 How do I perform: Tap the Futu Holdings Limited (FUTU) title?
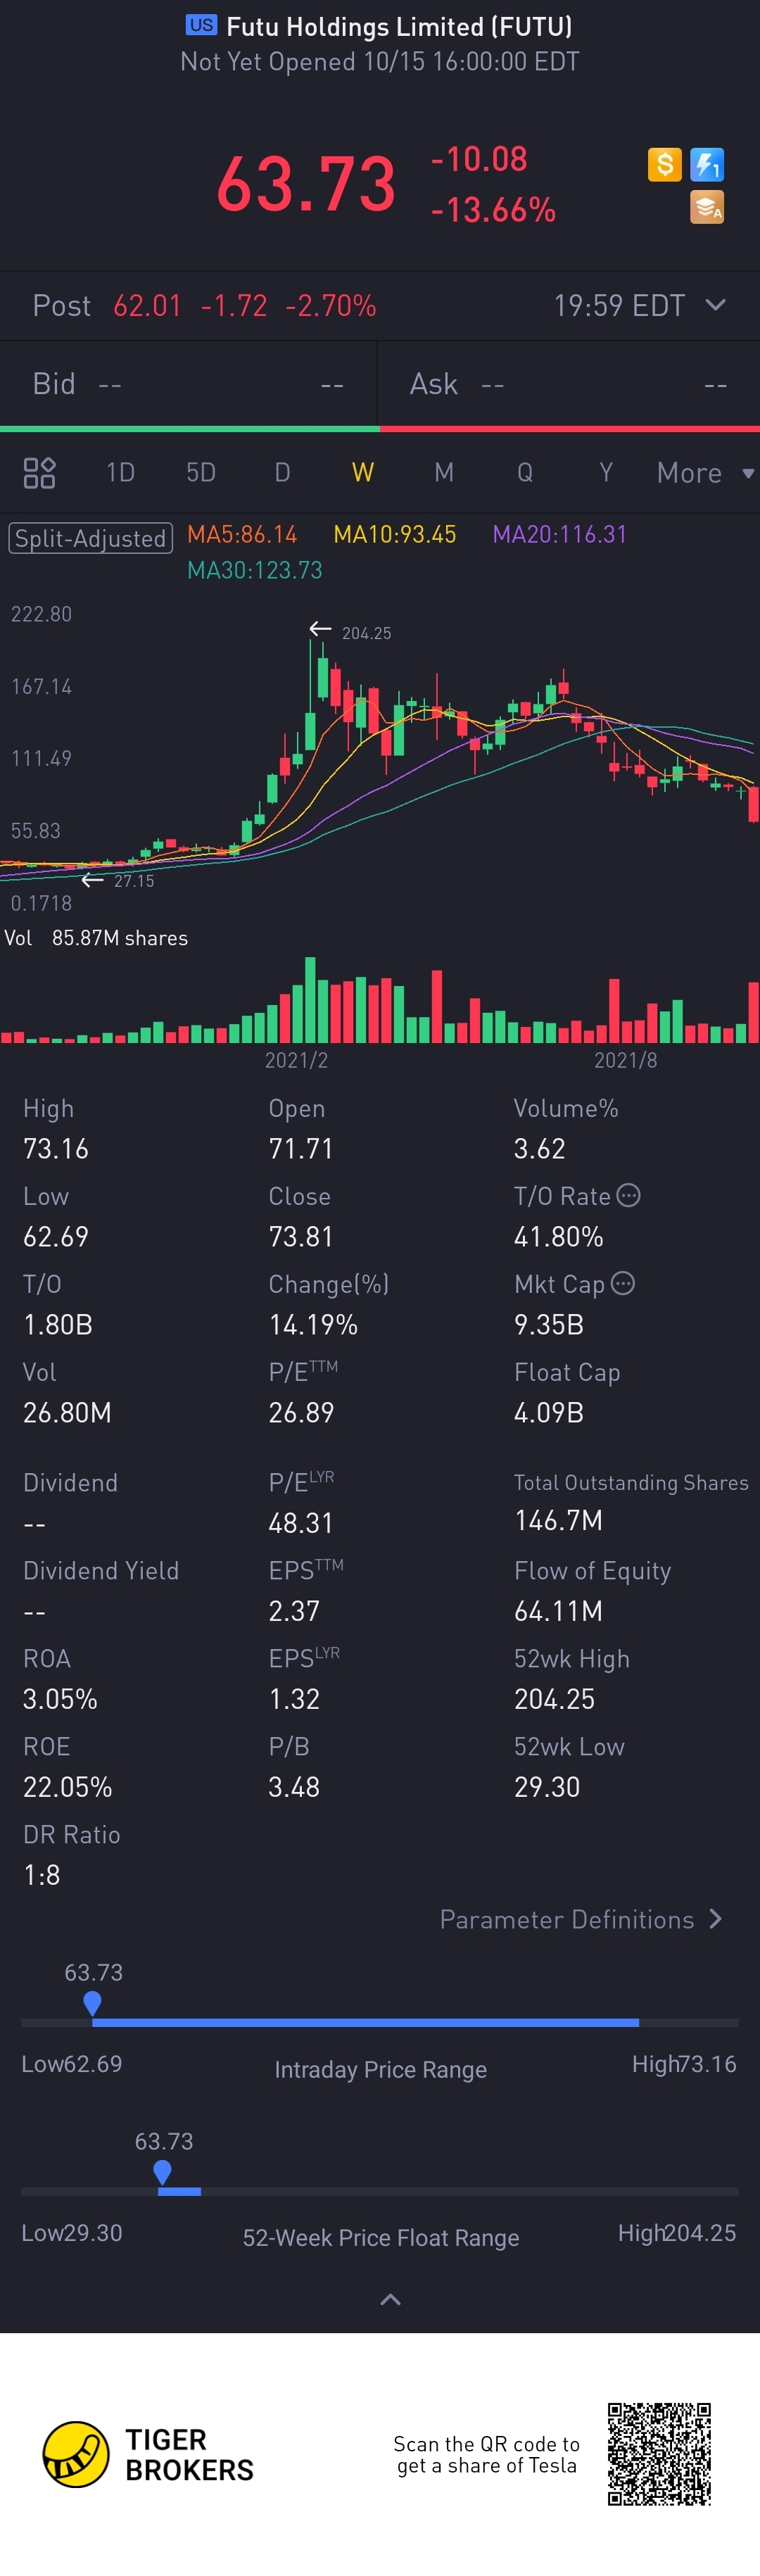[x=399, y=26]
